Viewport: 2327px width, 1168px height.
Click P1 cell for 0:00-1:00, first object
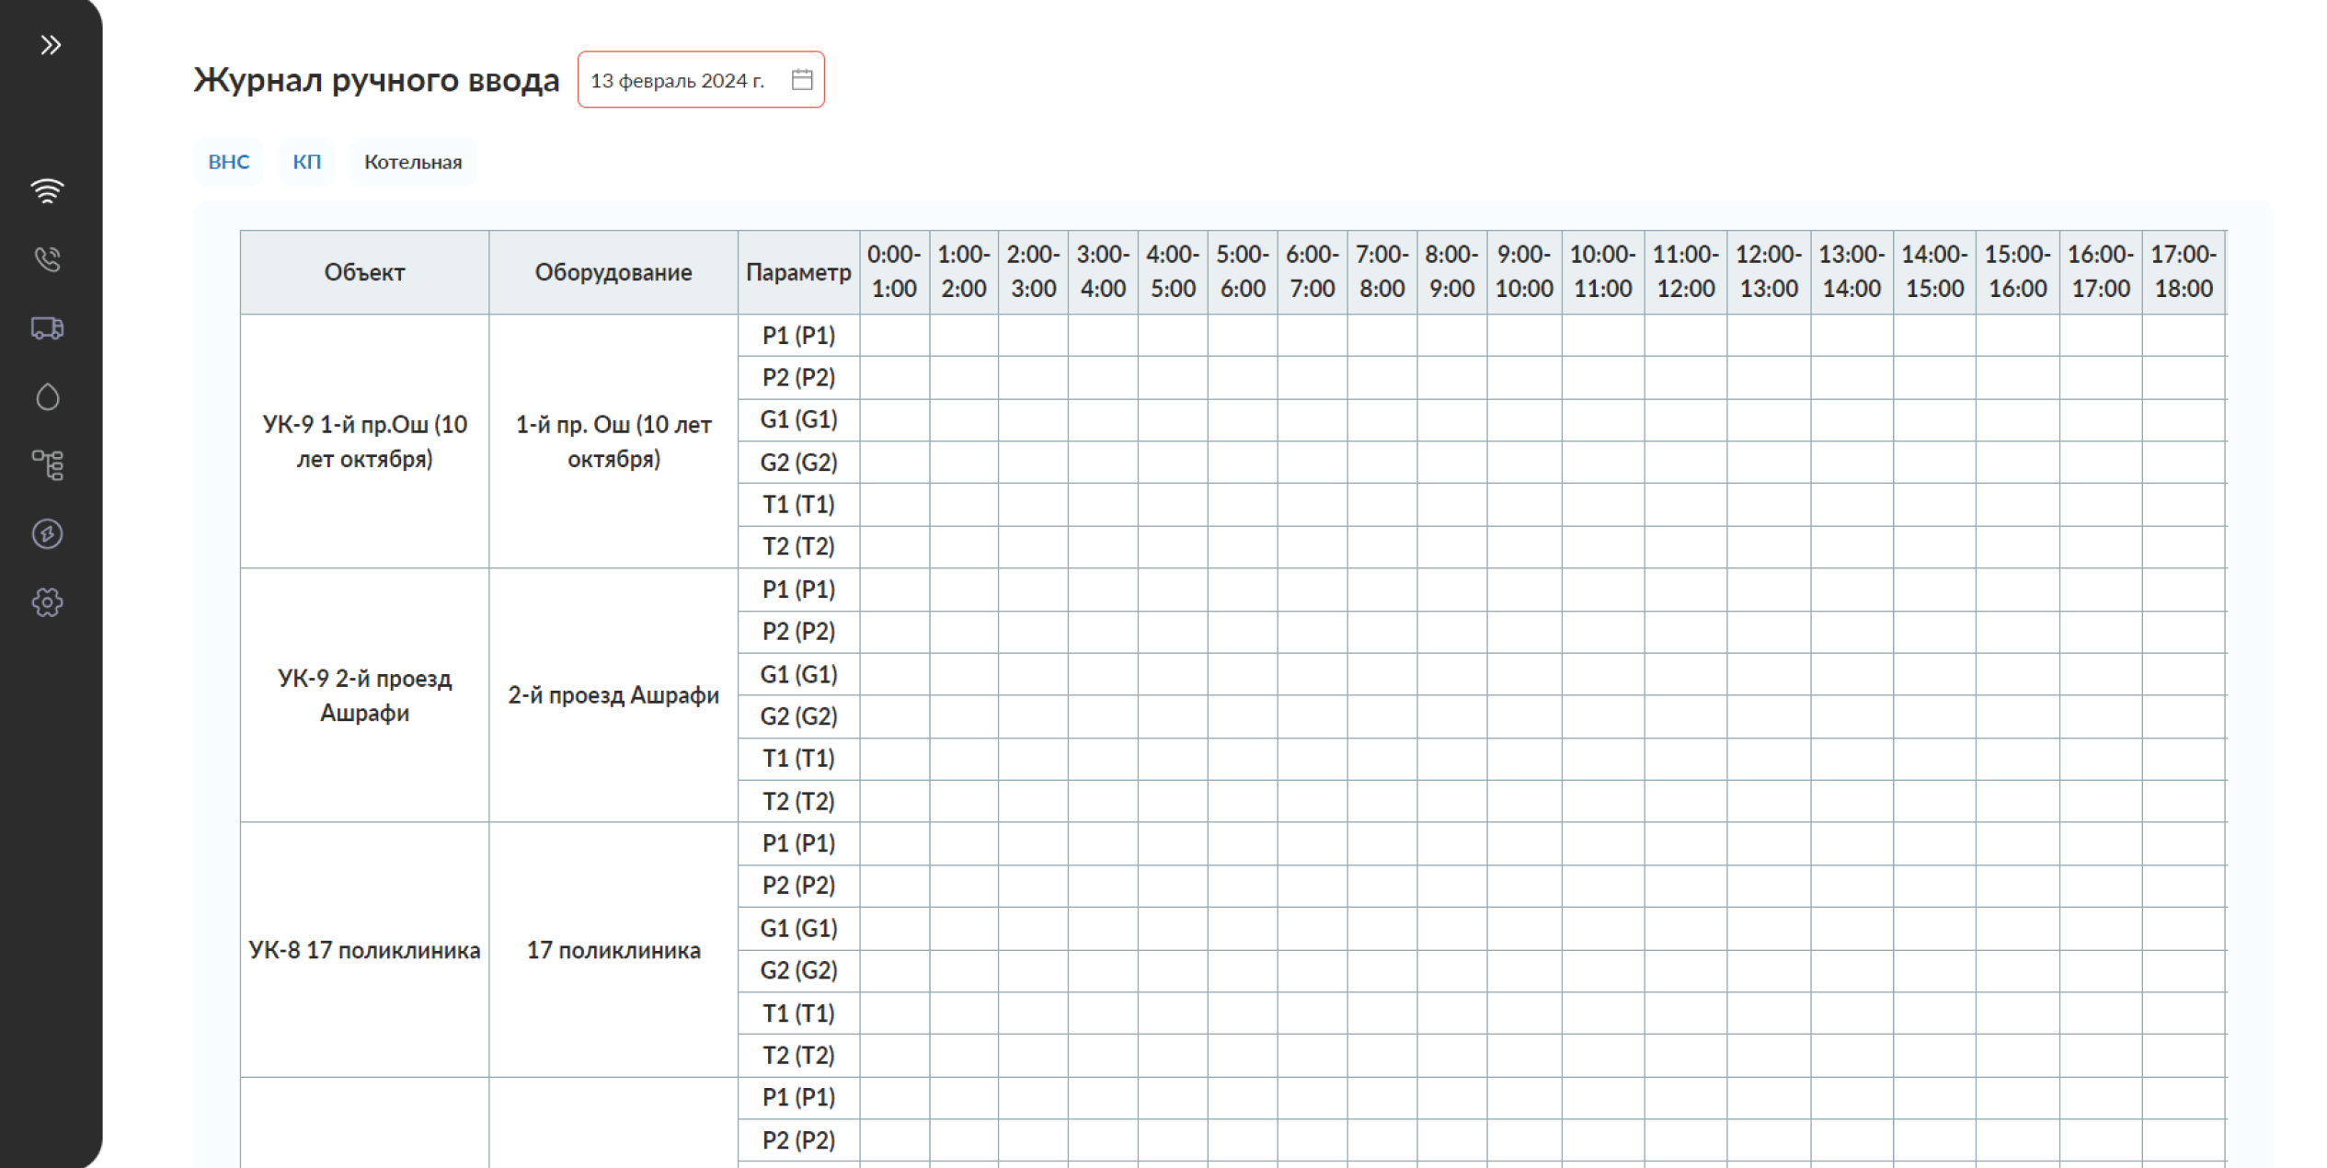pos(894,336)
